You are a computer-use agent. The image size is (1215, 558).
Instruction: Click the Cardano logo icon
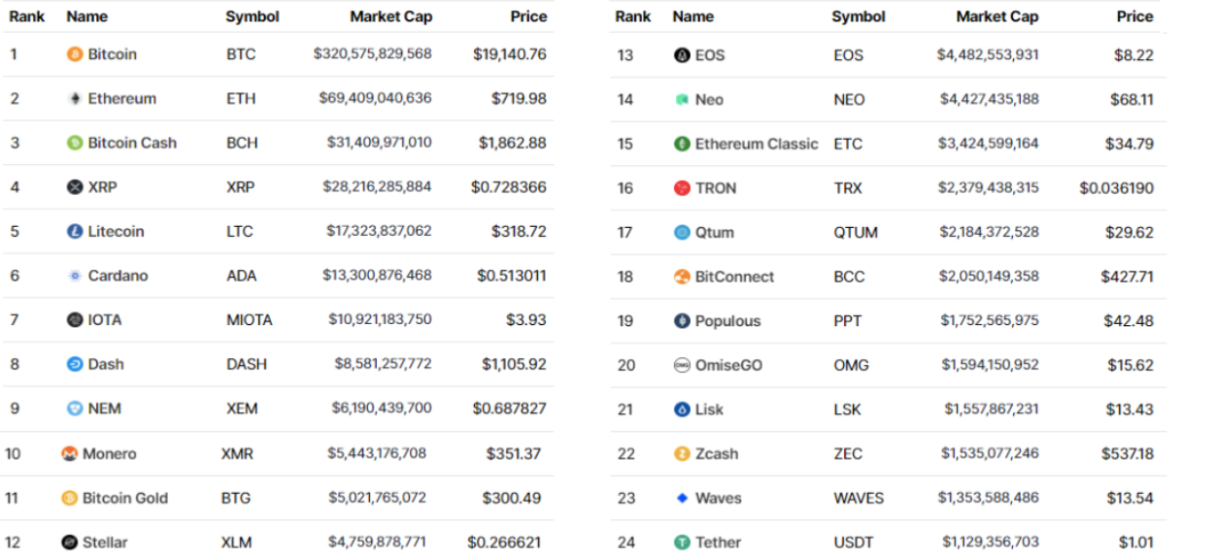(x=75, y=276)
